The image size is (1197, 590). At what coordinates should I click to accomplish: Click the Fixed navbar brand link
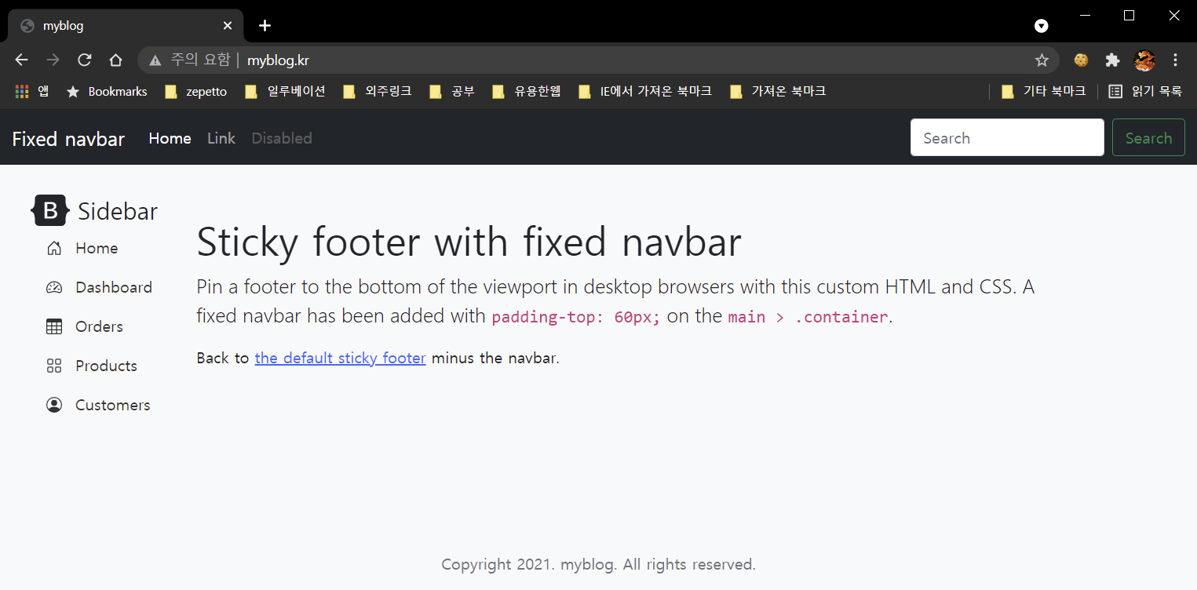pos(68,139)
